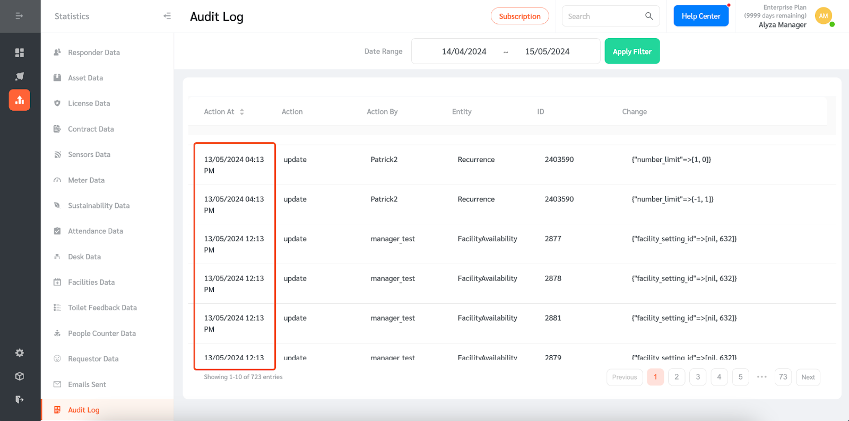The height and width of the screenshot is (421, 849).
Task: Expand the main navigation hamburger icon
Action: 19,16
